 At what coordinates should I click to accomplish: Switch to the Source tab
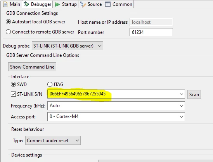tap(91, 4)
